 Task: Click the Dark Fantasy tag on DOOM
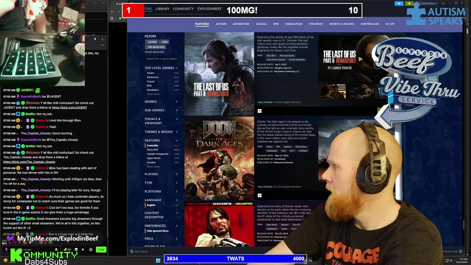pos(301,146)
